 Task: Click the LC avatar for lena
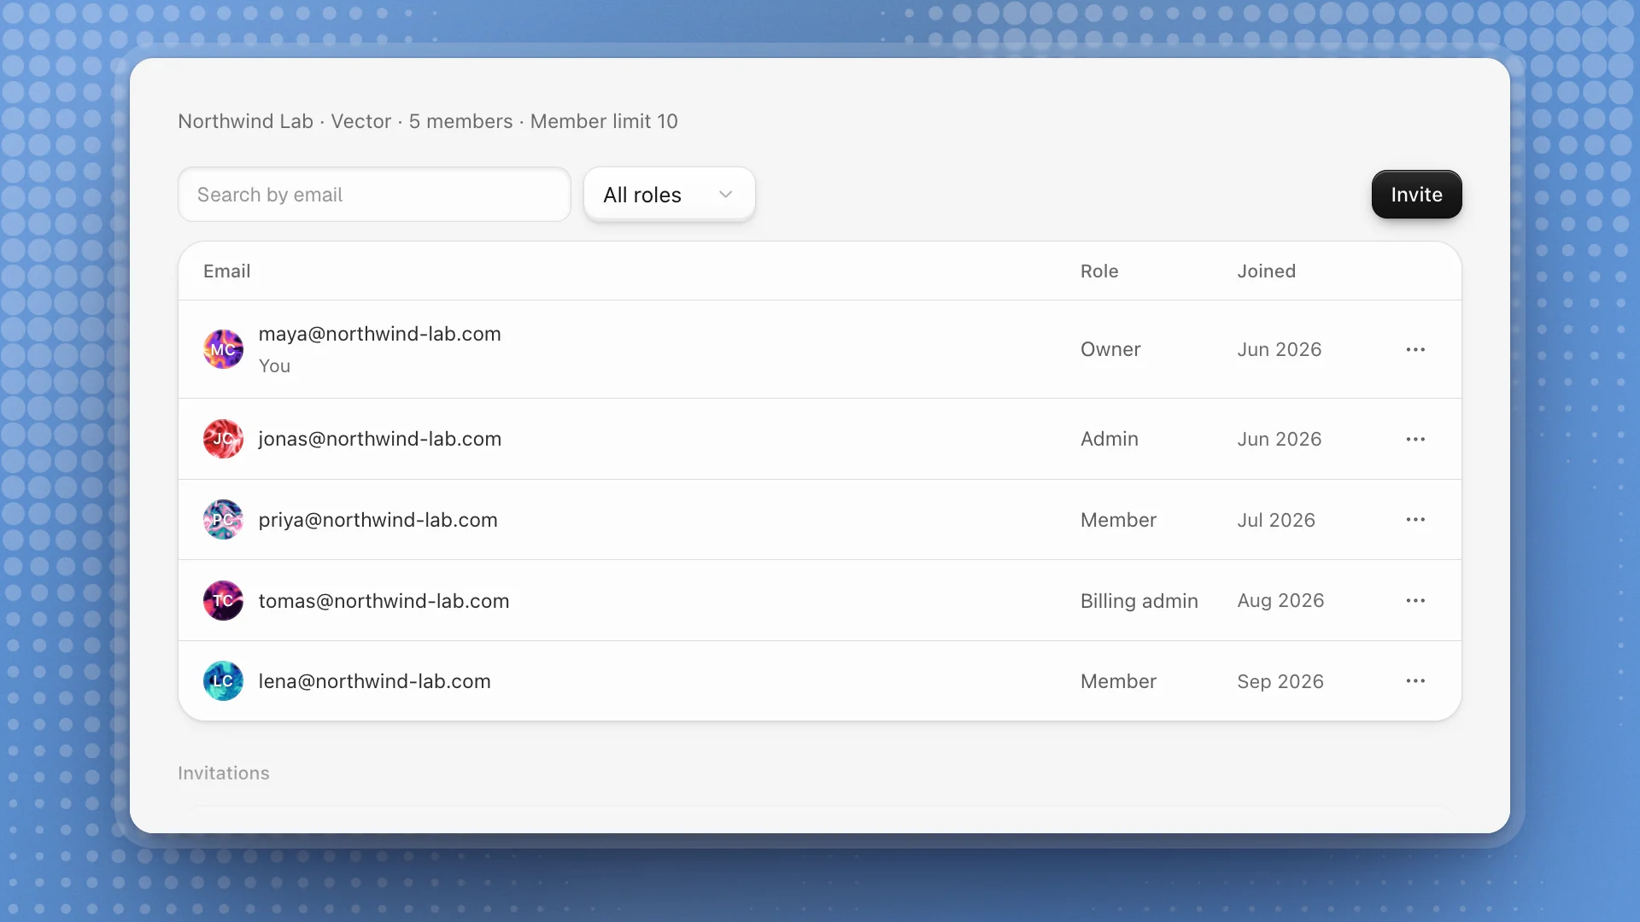pos(223,681)
